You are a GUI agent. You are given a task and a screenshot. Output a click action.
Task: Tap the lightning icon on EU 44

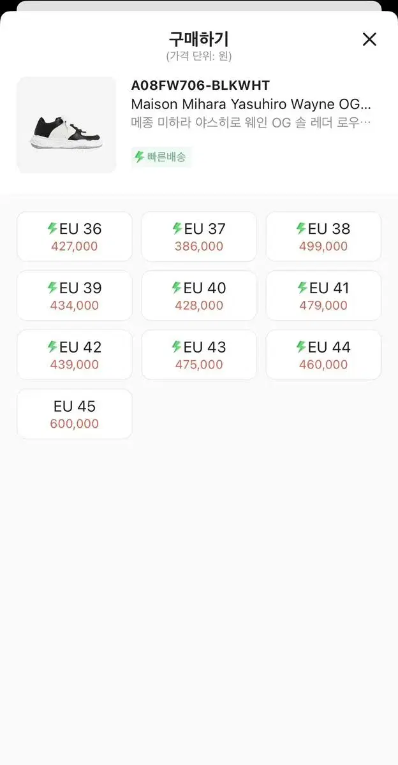pyautogui.click(x=301, y=347)
